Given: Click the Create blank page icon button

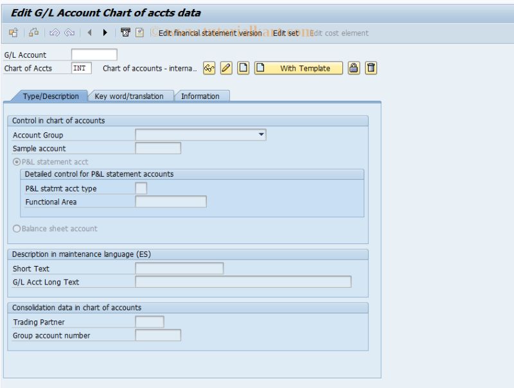Looking at the screenshot, I should [244, 68].
